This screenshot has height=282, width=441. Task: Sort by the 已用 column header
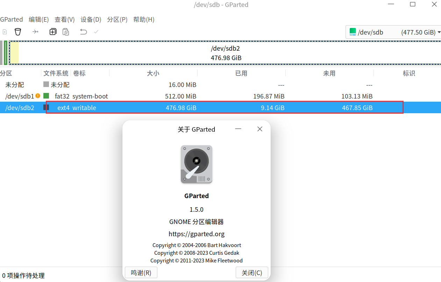[241, 73]
